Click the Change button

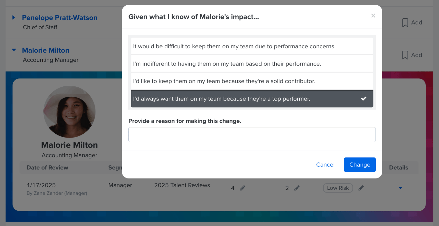click(360, 165)
